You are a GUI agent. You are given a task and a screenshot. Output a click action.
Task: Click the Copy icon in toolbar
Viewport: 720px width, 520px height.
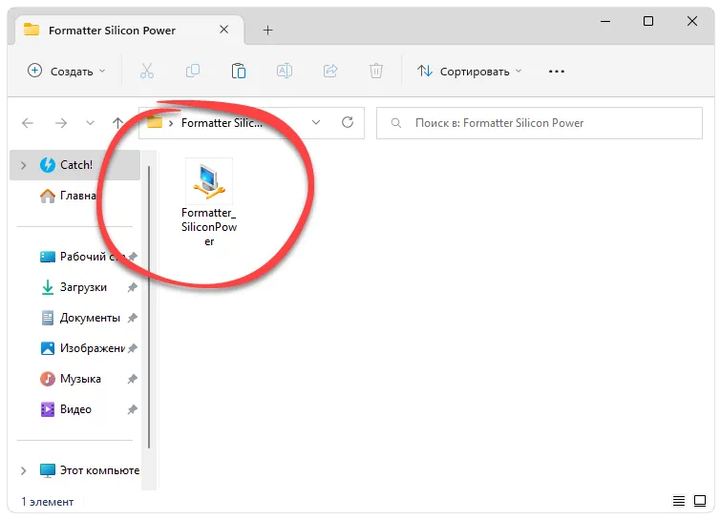193,72
